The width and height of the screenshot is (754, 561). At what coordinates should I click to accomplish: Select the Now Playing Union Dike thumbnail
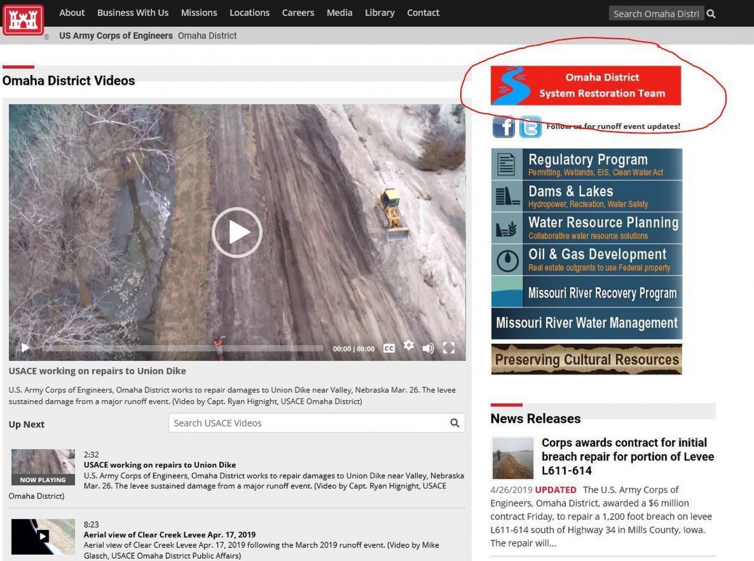tap(43, 467)
